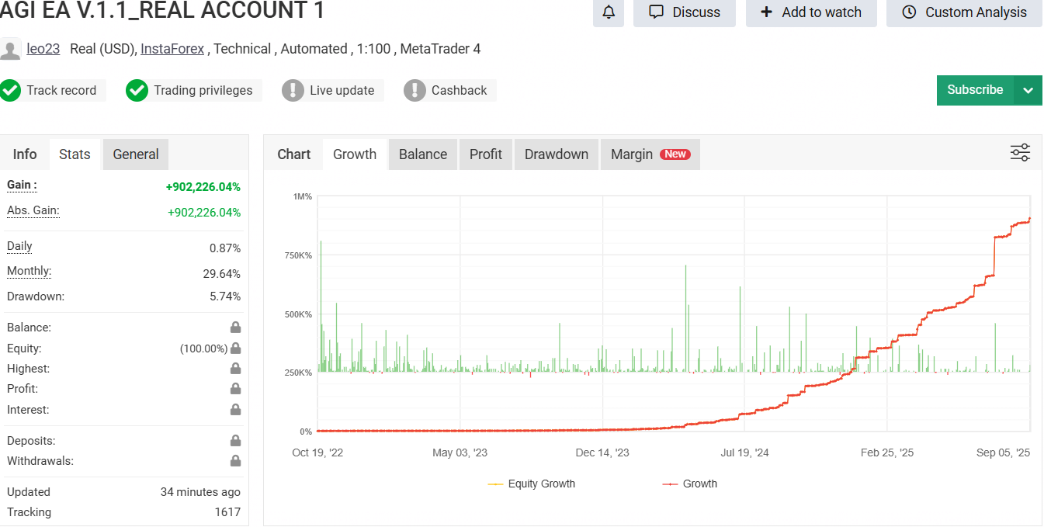Open the Custom Analysis button
Viewport: 1044px width, 527px height.
[964, 12]
